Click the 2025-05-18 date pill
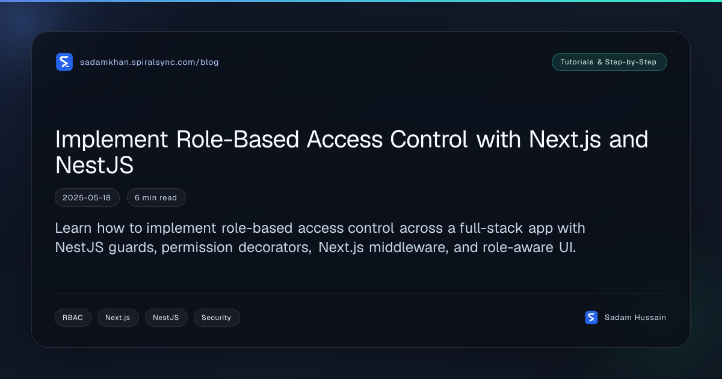Viewport: 722px width, 379px height. pyautogui.click(x=87, y=197)
